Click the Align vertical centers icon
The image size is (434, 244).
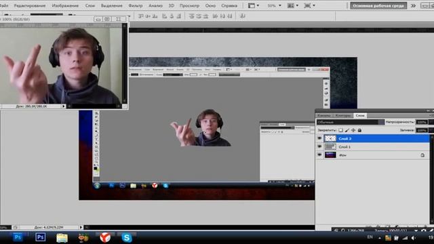(x=148, y=16)
